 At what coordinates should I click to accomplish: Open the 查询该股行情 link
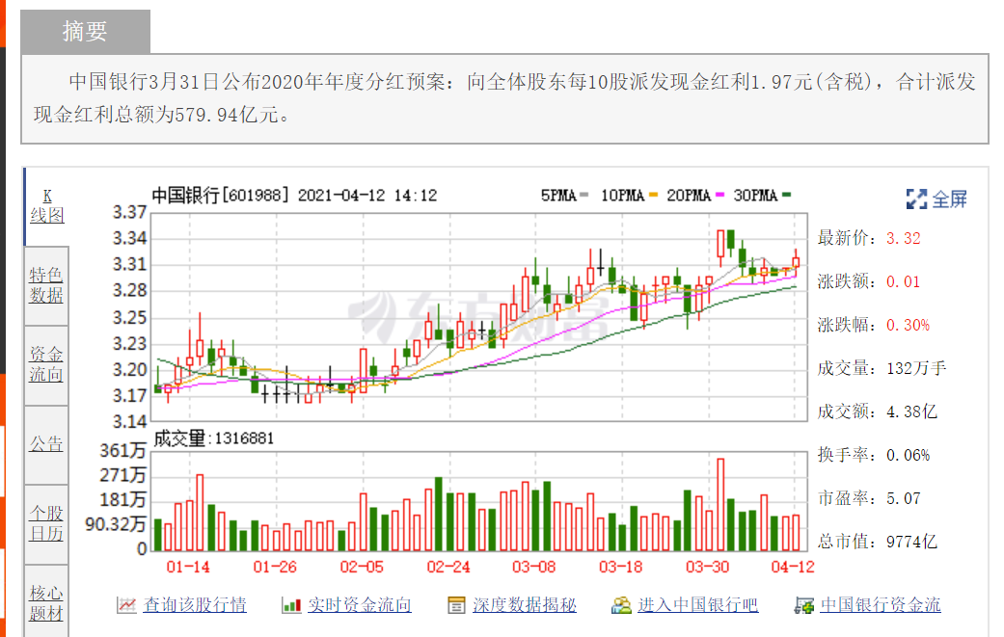click(195, 604)
